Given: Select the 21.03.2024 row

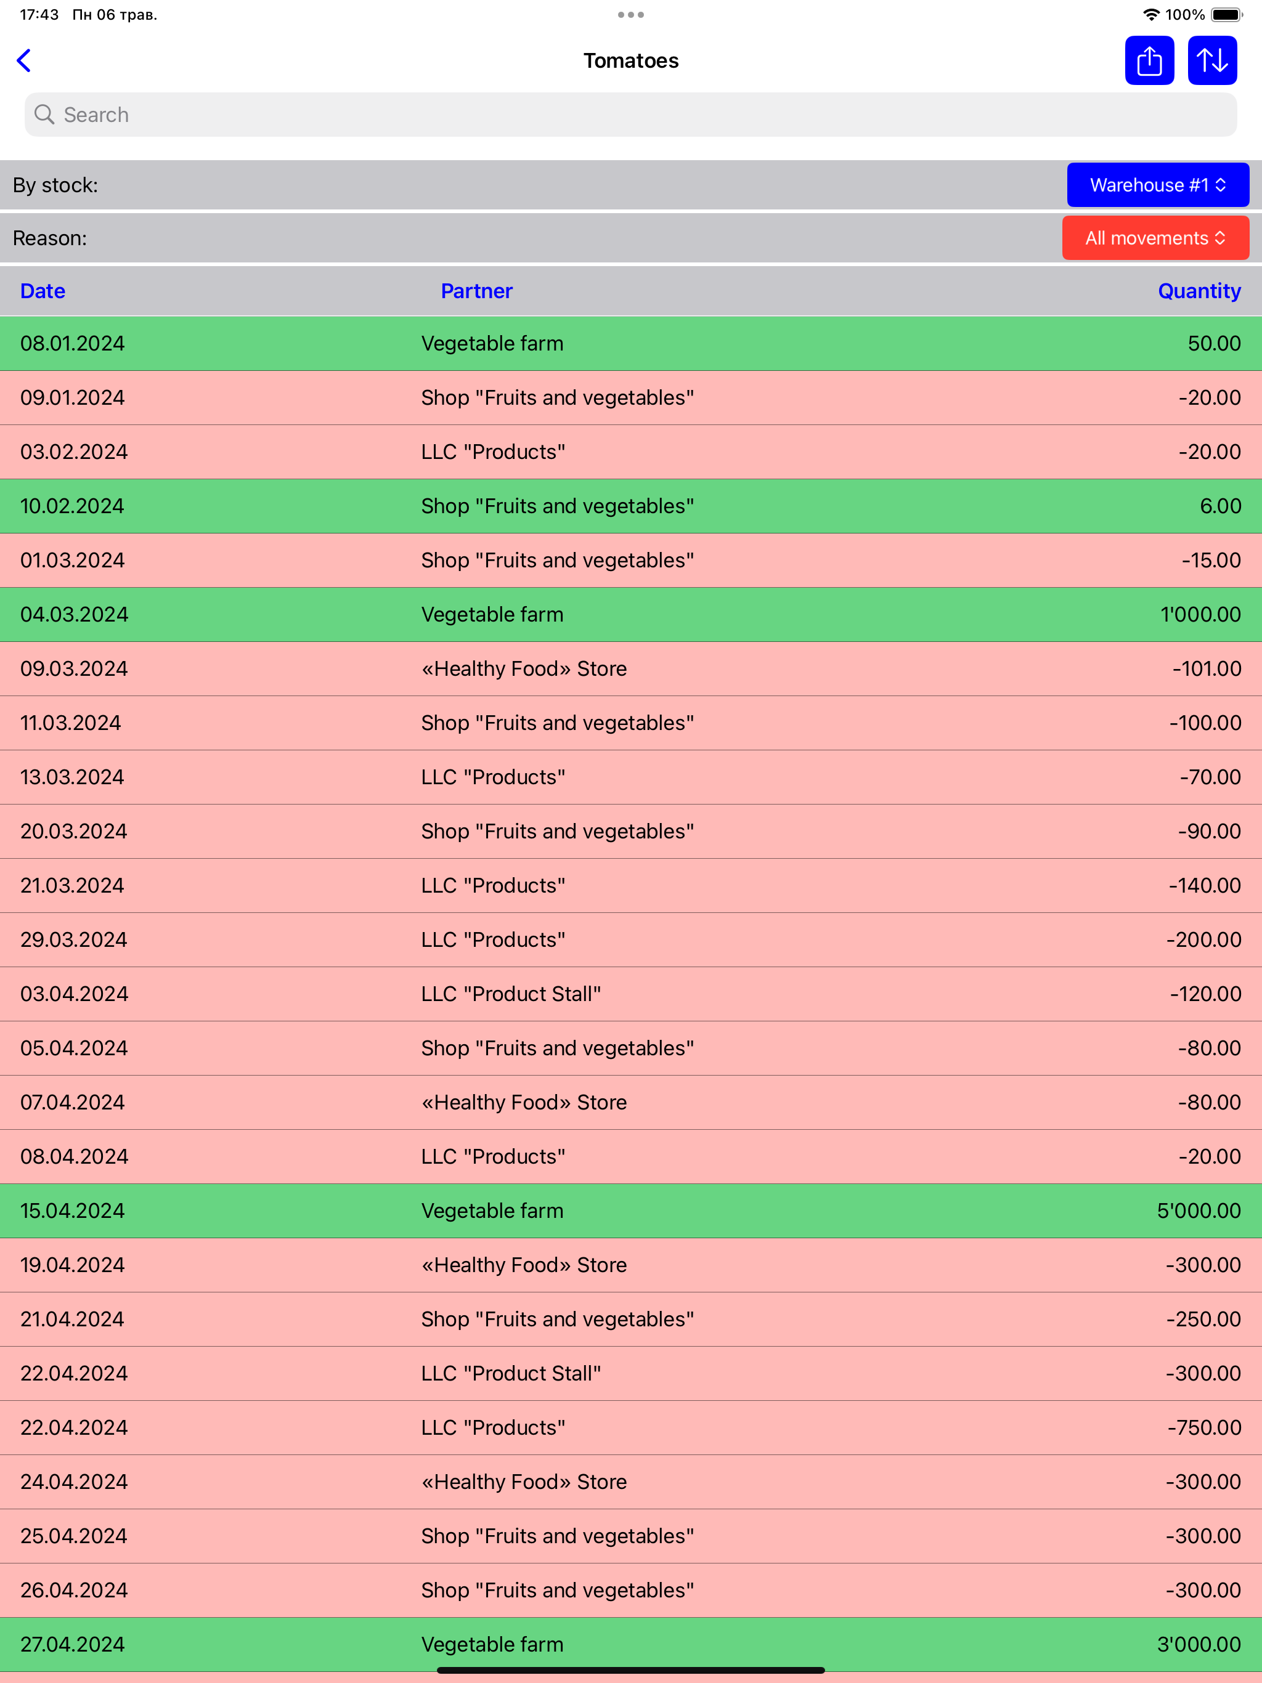Looking at the screenshot, I should (x=631, y=886).
